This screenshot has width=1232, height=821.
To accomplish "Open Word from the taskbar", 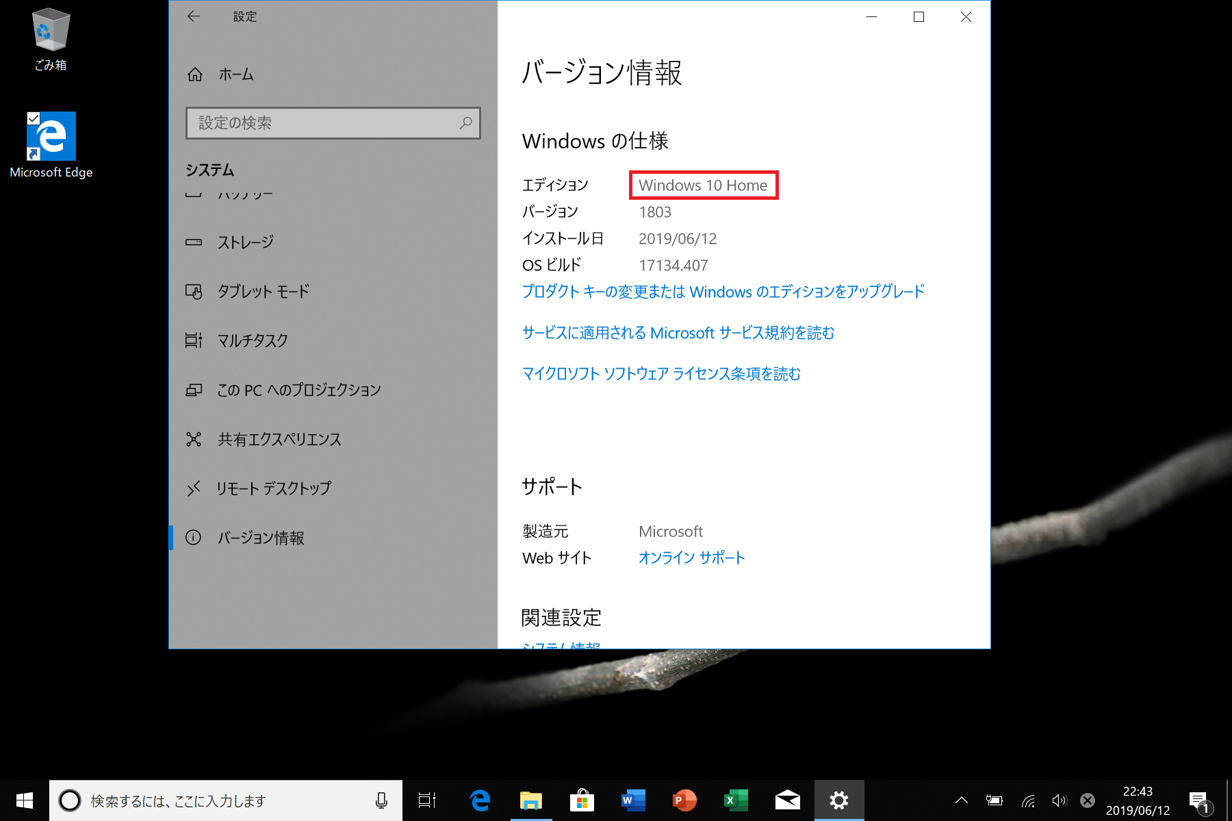I will tap(633, 800).
